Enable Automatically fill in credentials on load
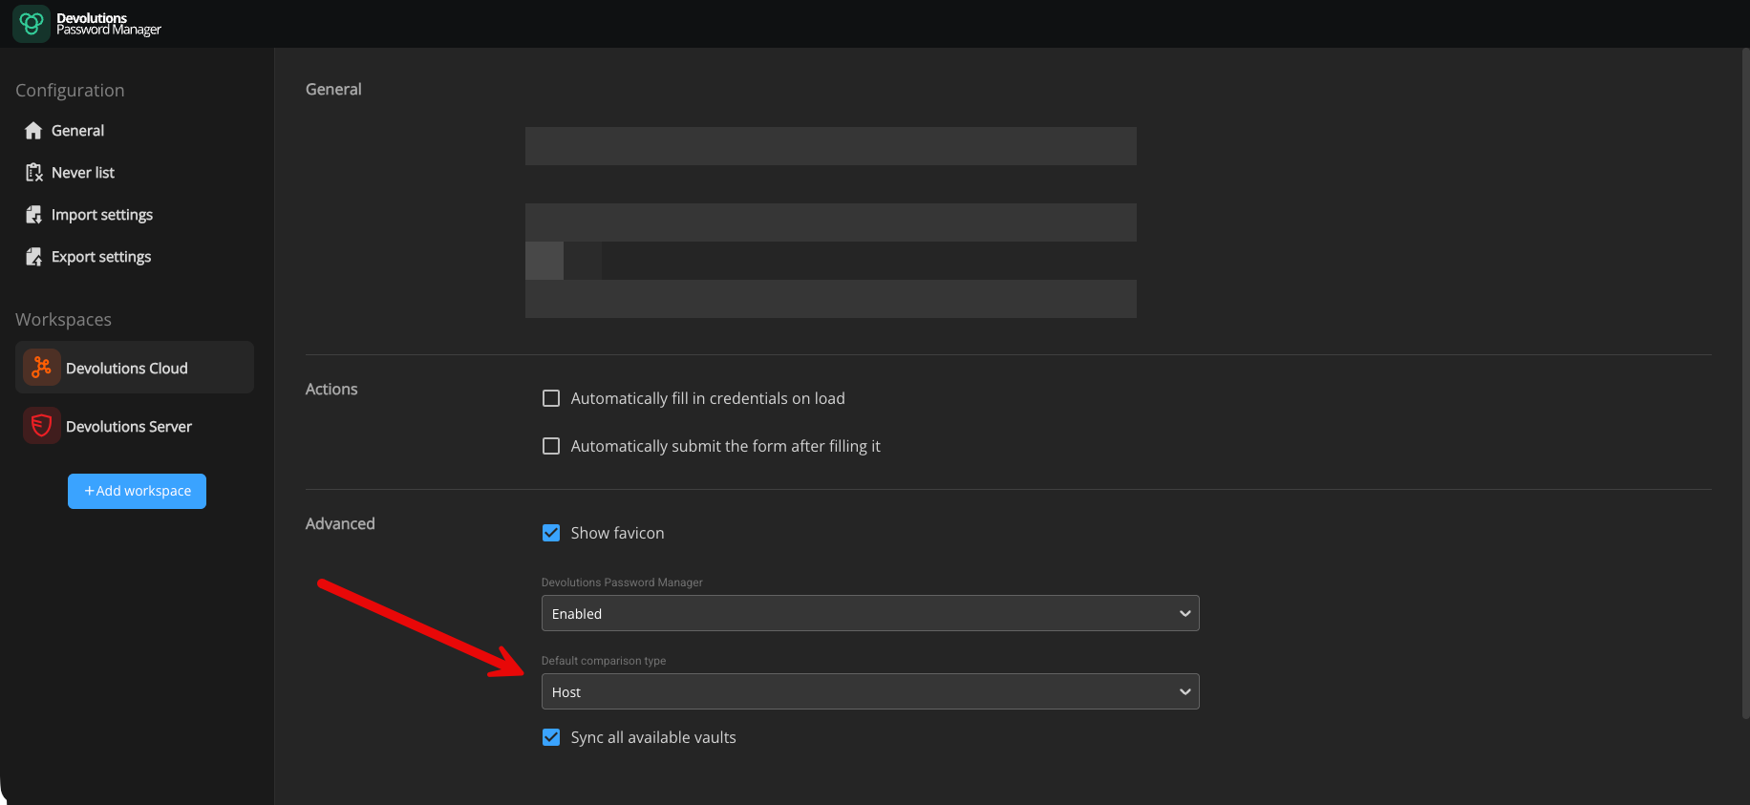 551,398
